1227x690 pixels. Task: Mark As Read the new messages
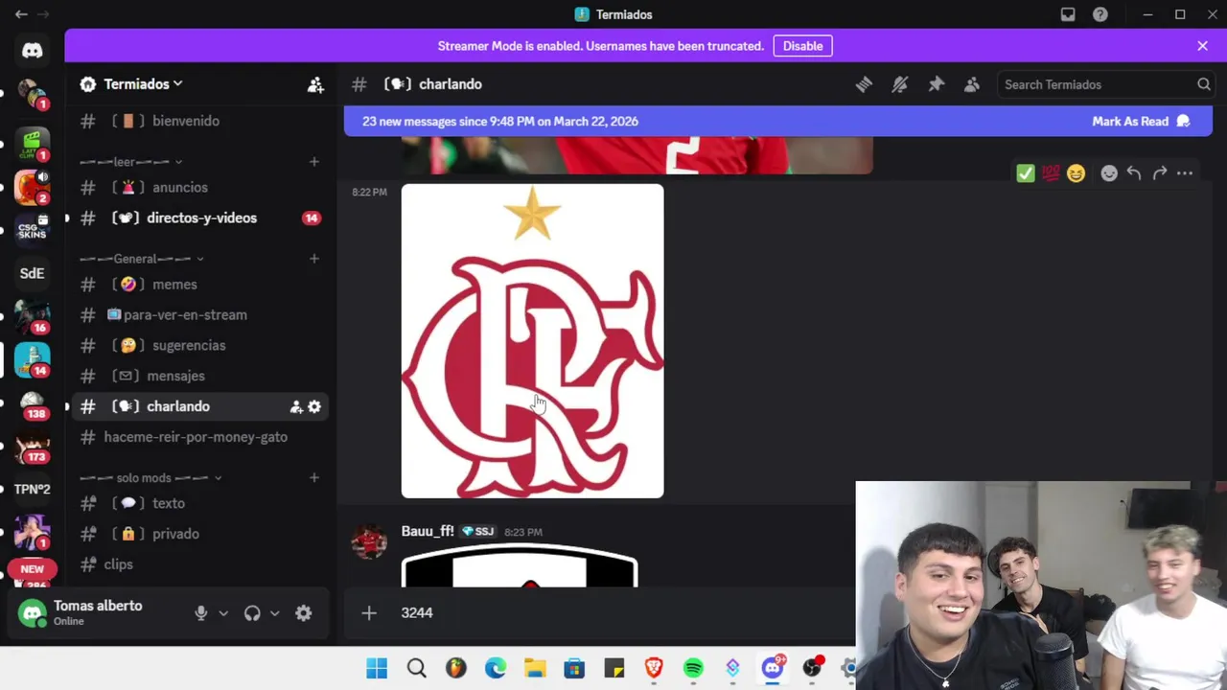click(1141, 121)
